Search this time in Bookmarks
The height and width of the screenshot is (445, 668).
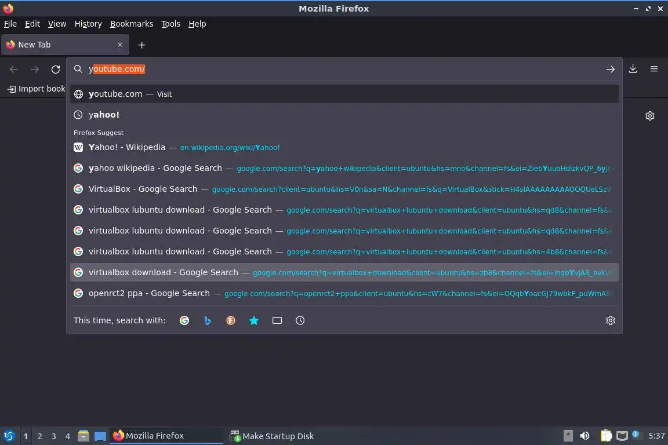coord(254,320)
